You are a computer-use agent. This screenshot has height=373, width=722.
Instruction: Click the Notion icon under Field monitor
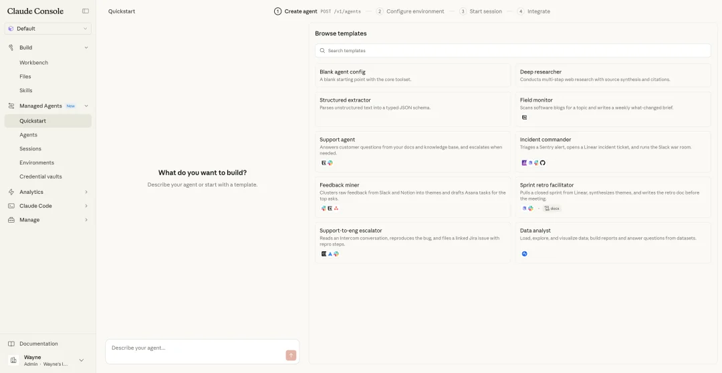pyautogui.click(x=525, y=117)
